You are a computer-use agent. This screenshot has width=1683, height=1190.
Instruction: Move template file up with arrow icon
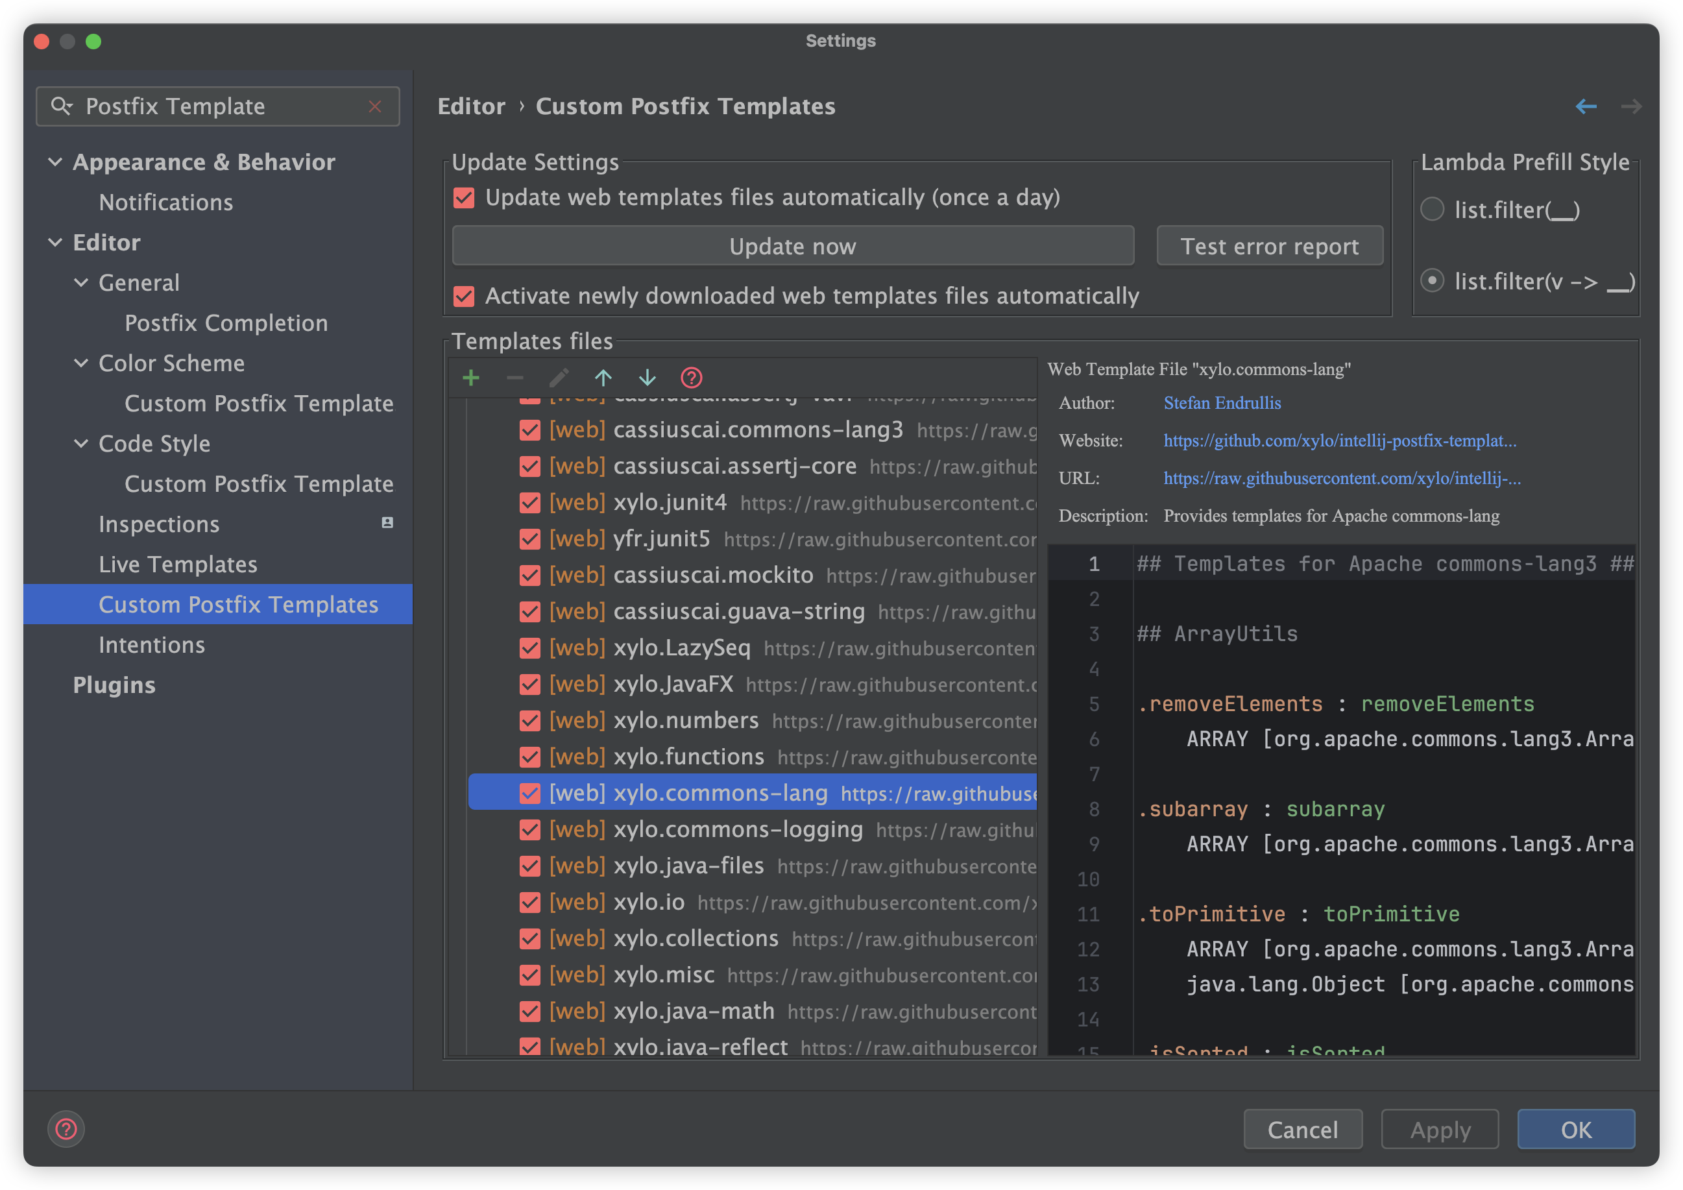click(603, 378)
